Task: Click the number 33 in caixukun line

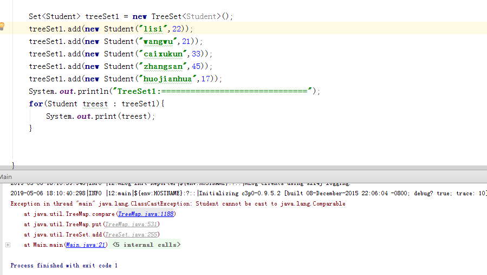Action: coord(196,54)
